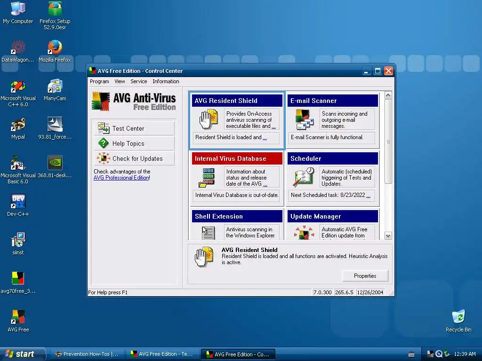Select the Shell Extension panel header
Viewport: 482px width, 361px height.
(x=237, y=216)
